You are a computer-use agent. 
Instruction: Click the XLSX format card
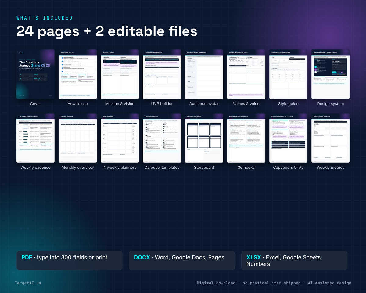[x=294, y=261]
